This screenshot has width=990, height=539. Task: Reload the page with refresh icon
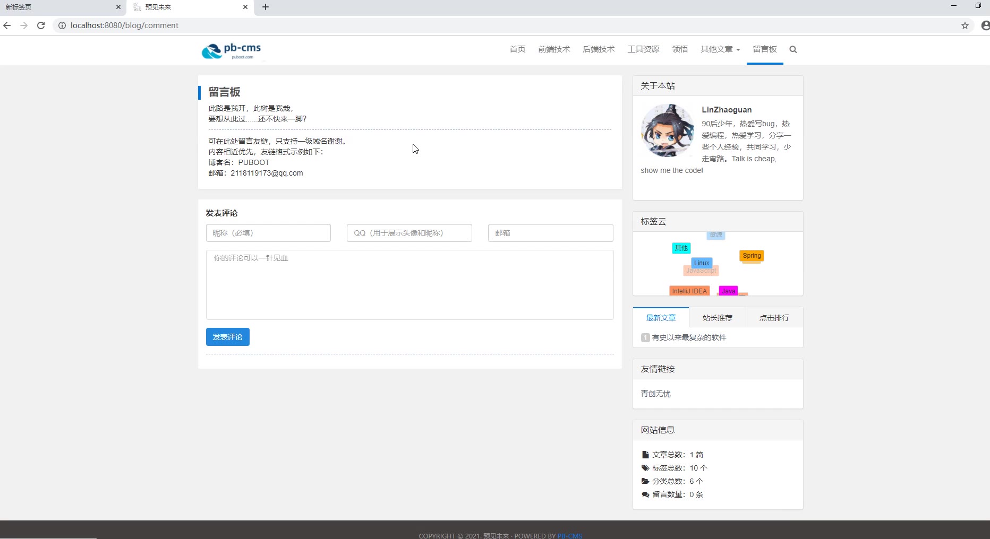pos(41,25)
